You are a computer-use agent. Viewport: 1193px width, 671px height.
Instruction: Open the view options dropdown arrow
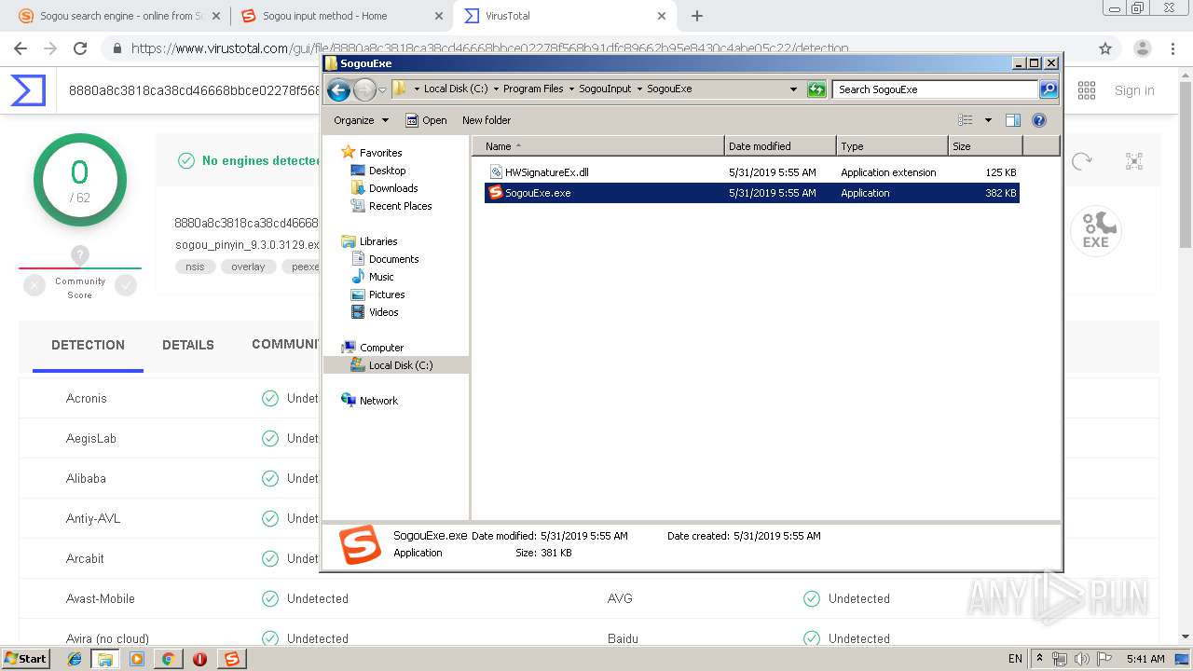(x=988, y=120)
